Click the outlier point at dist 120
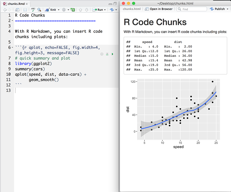Image resolution: width=231 pixels, height=192 pixels. point(213,82)
